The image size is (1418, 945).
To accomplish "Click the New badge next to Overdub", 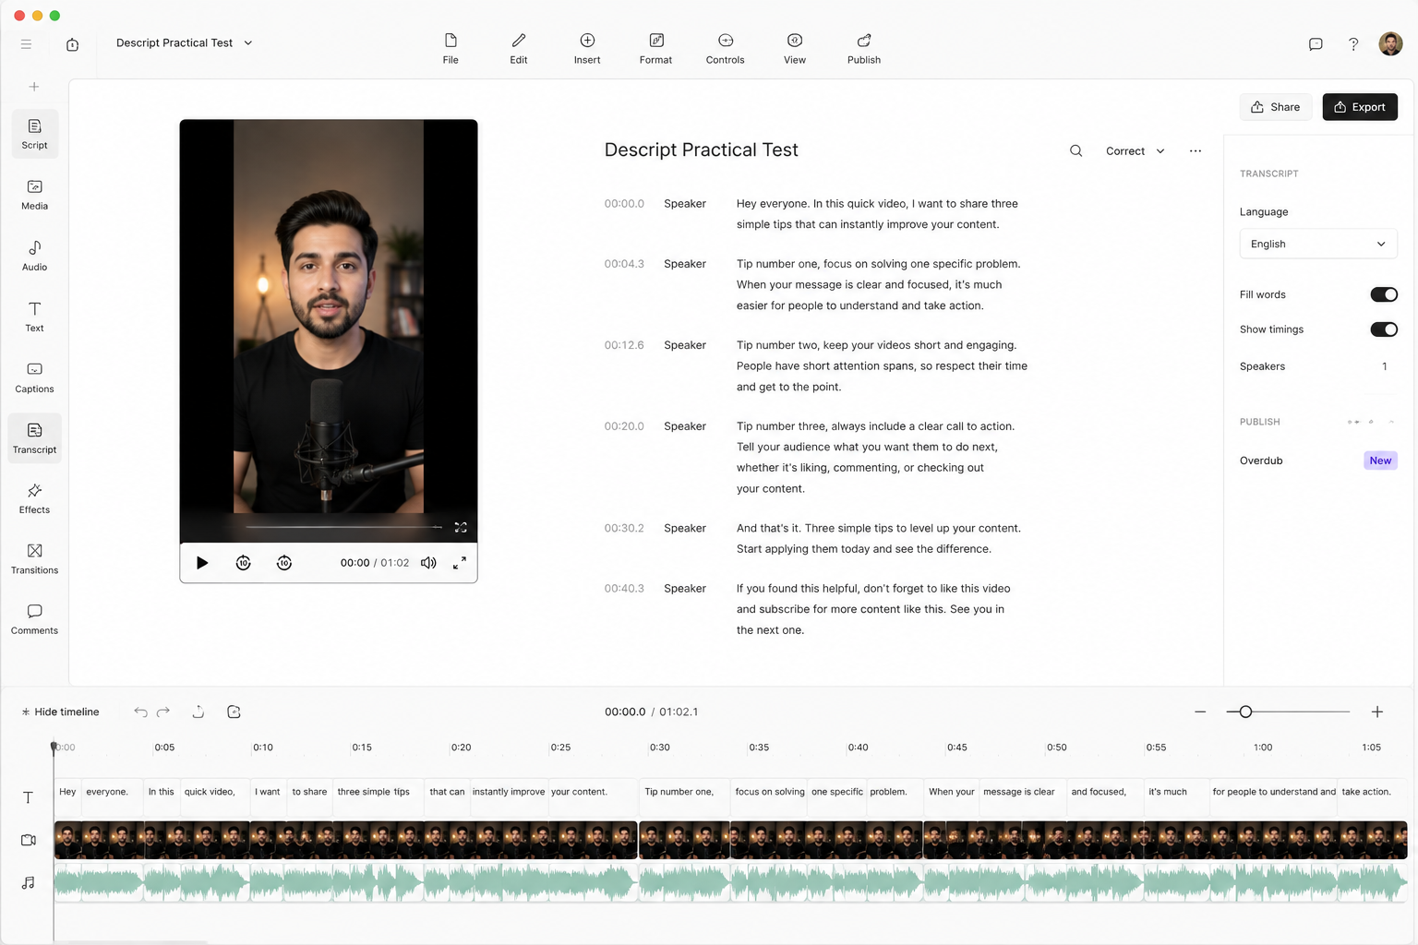I will pyautogui.click(x=1380, y=461).
